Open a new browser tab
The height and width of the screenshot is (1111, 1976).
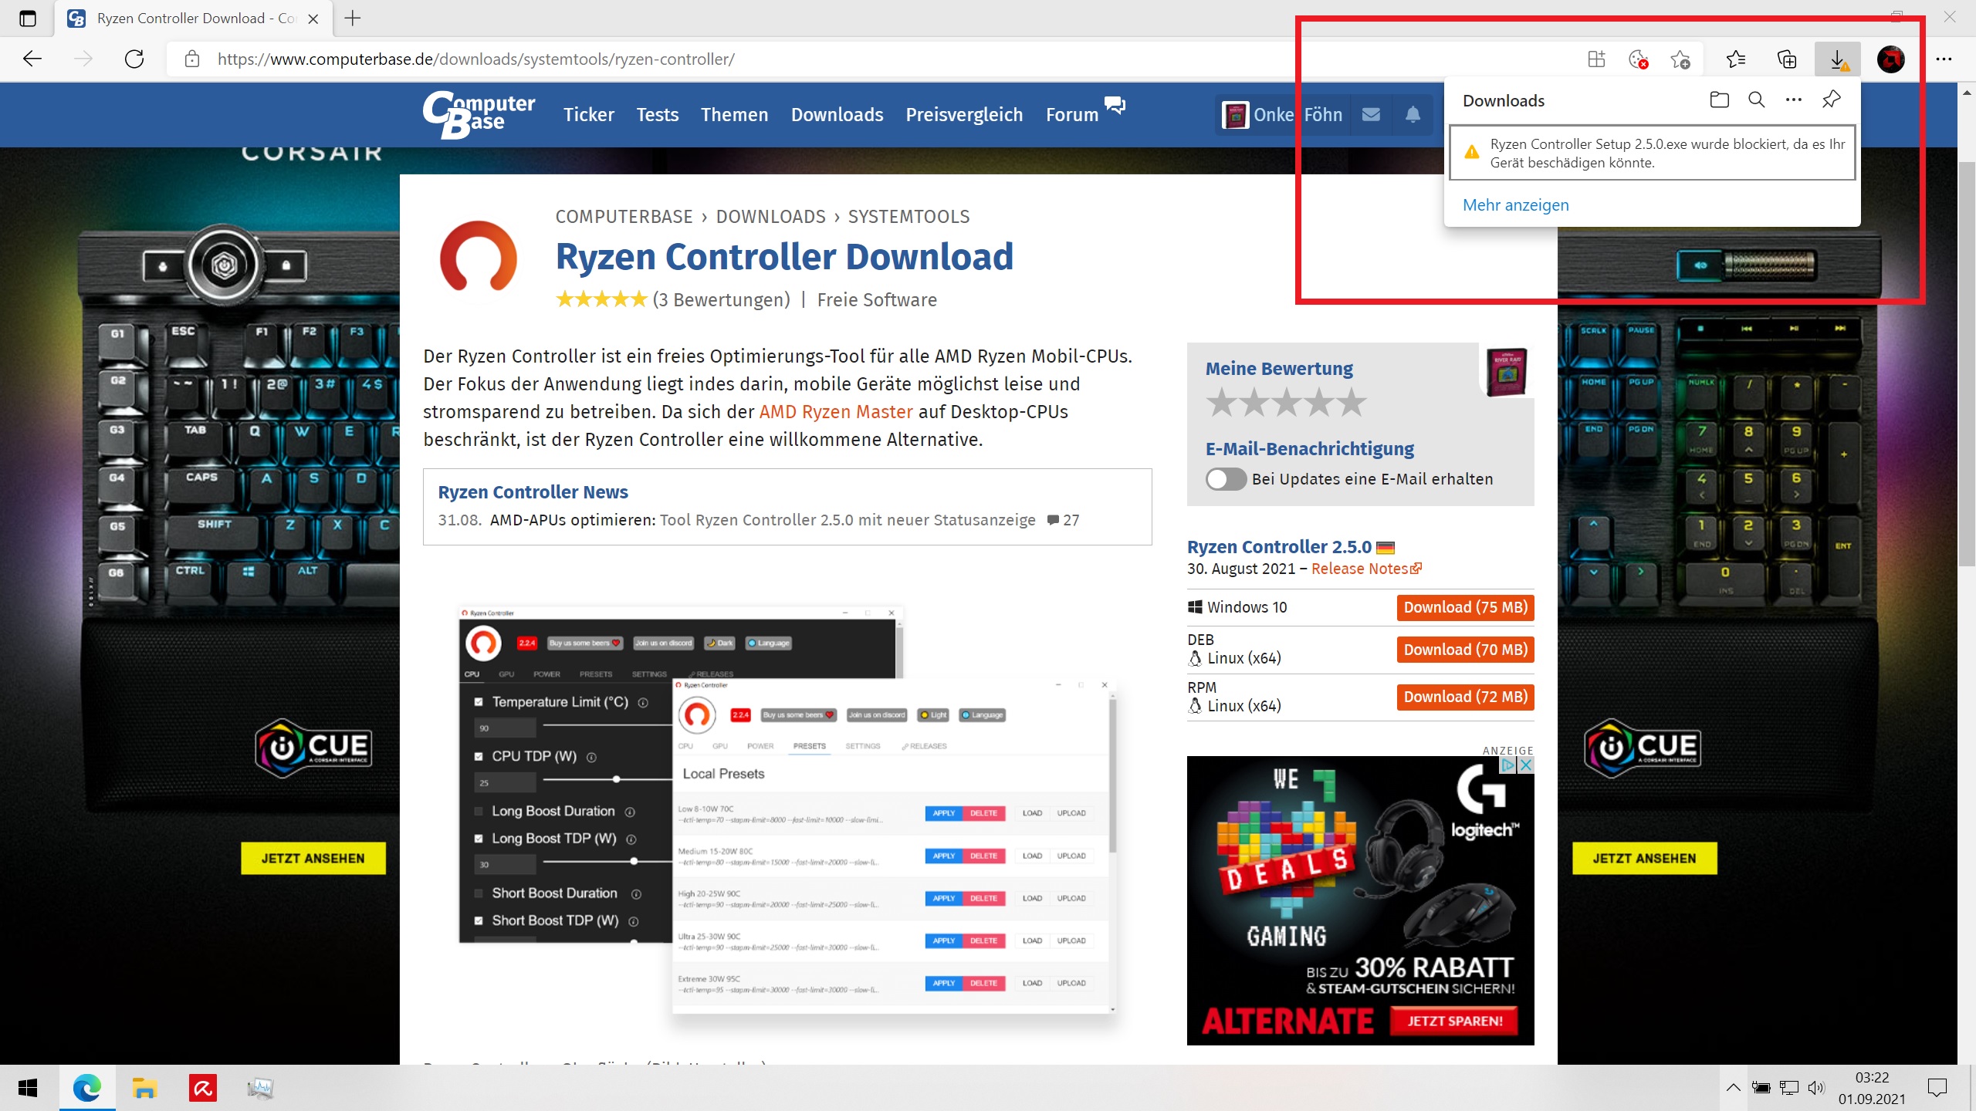(353, 19)
